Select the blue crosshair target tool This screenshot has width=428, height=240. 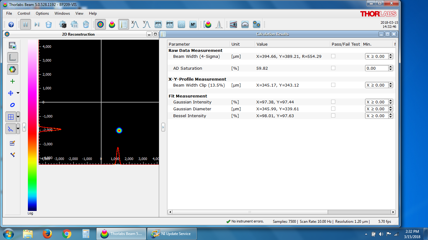11,93
